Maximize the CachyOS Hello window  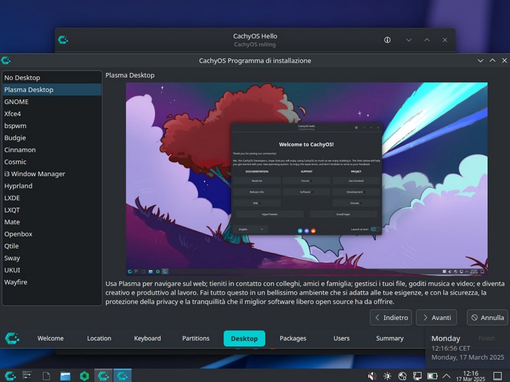427,40
